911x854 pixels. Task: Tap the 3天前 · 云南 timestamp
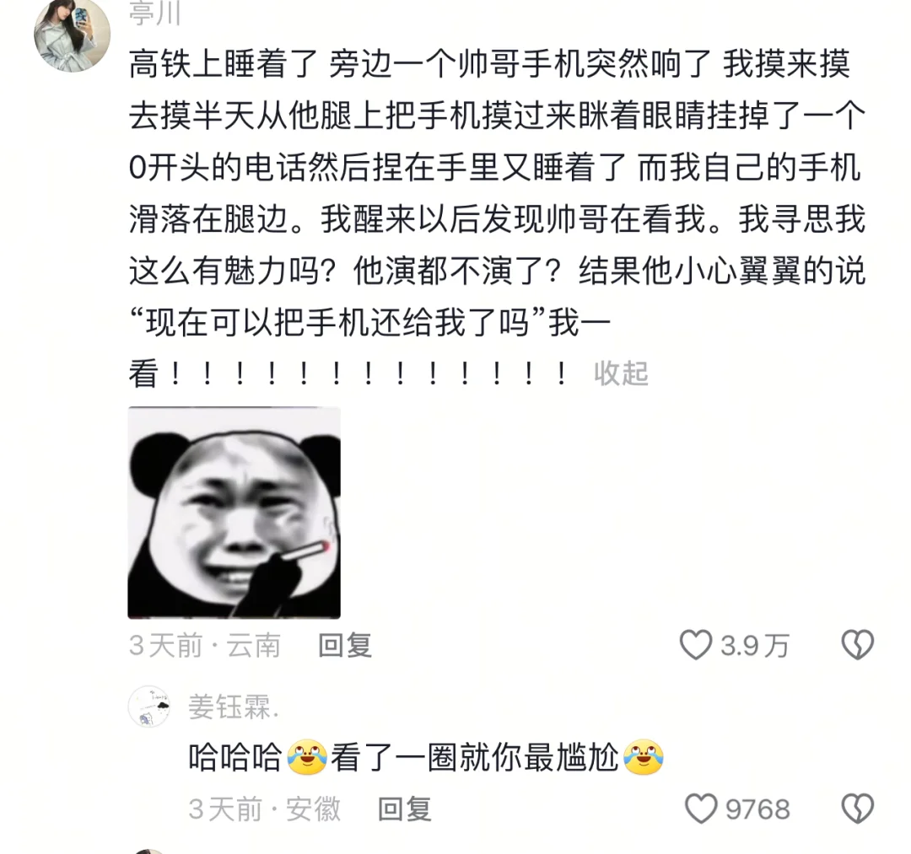click(x=204, y=646)
